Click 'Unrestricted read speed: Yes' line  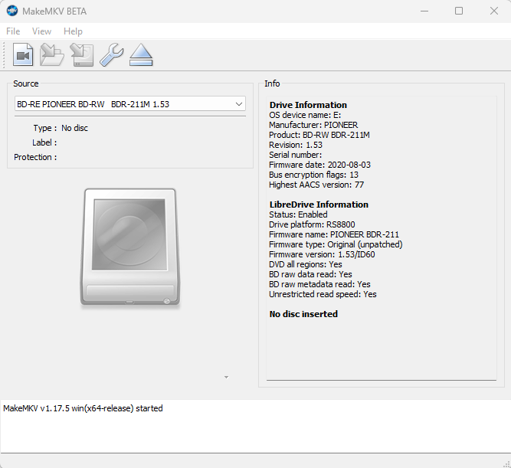pos(323,294)
